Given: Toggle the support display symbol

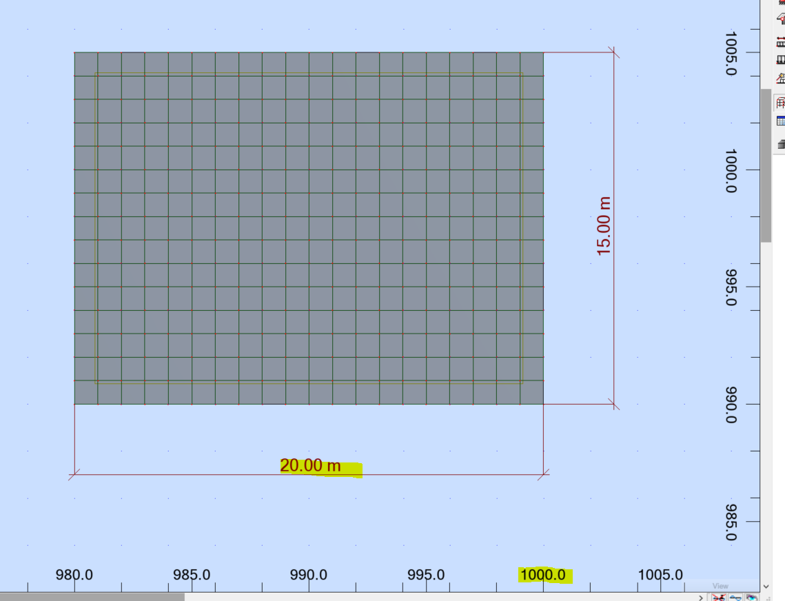Looking at the screenshot, I should click(735, 598).
